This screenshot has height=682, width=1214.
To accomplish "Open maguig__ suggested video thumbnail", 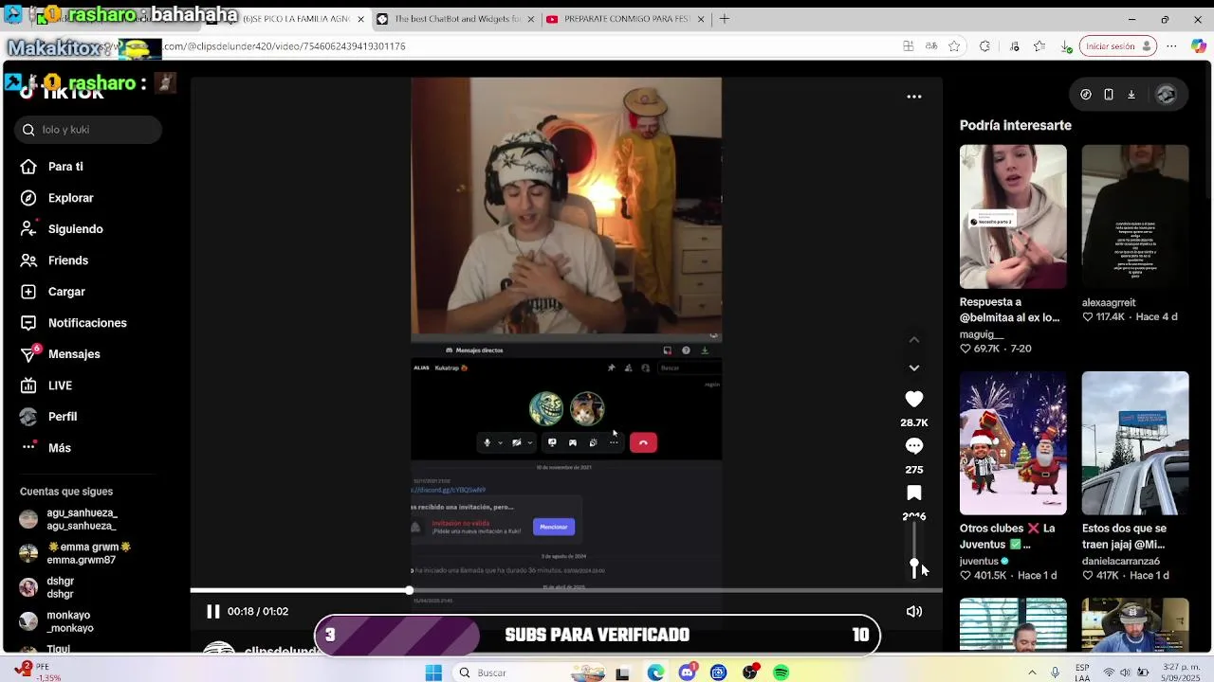I will coord(1013,217).
